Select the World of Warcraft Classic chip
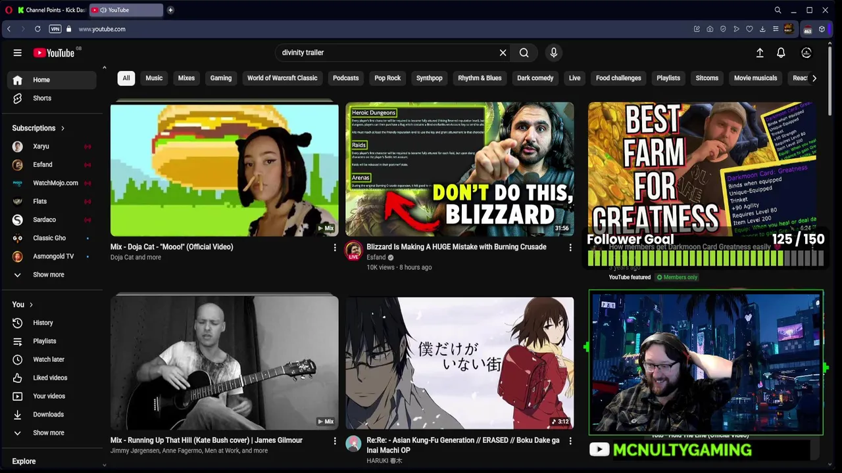 coord(282,78)
